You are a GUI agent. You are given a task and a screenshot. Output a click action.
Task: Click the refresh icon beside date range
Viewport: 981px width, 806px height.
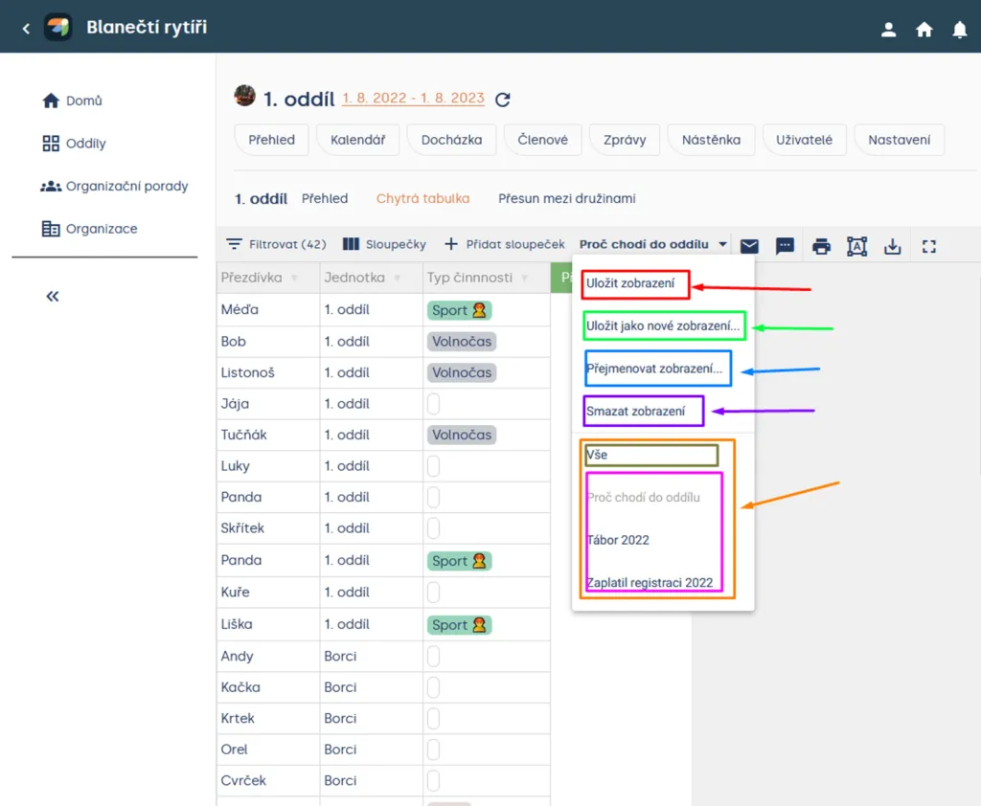tap(502, 100)
